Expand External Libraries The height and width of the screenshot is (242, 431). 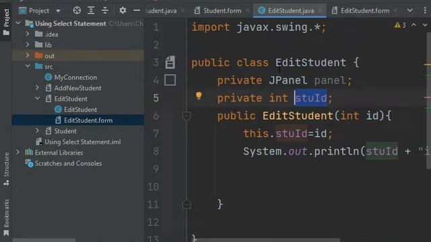[18, 152]
